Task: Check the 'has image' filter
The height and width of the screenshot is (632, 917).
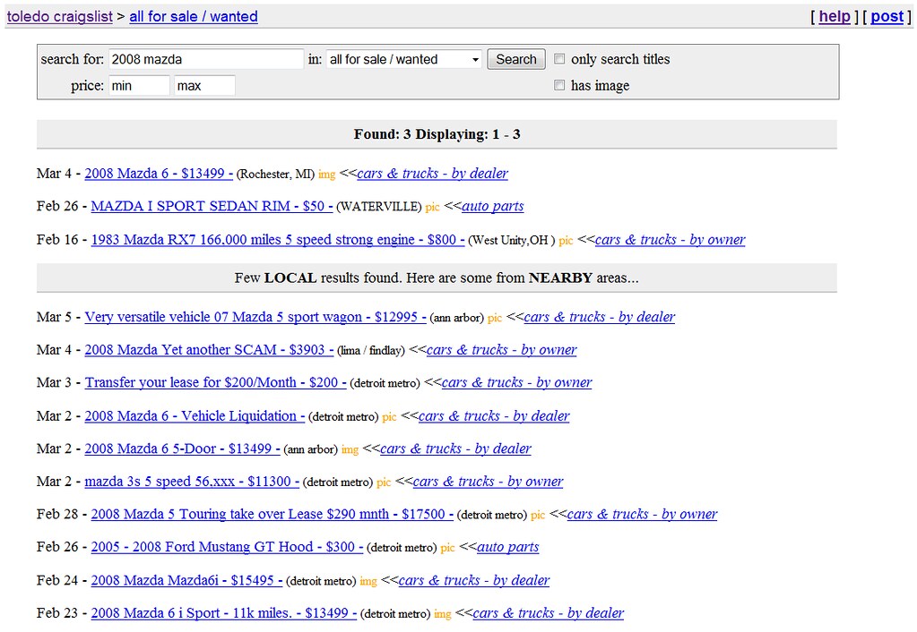Action: pyautogui.click(x=559, y=85)
